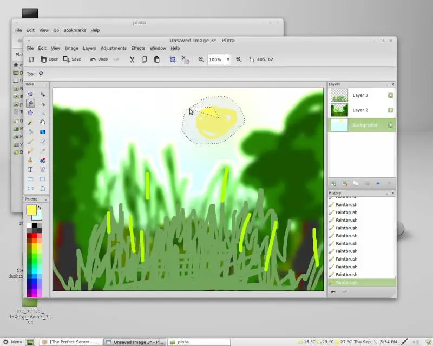Select the Recolor tool
The image size is (433, 346).
[x=43, y=160]
